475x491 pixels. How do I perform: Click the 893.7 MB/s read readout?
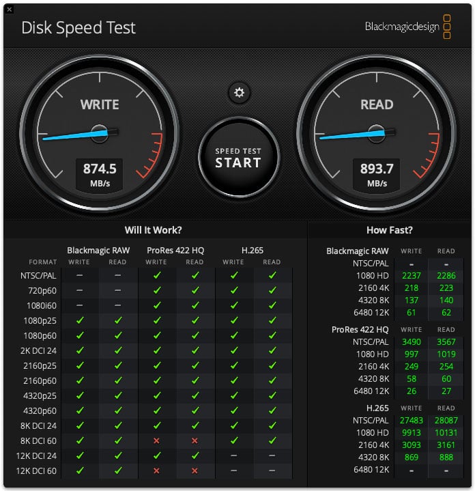tap(377, 175)
